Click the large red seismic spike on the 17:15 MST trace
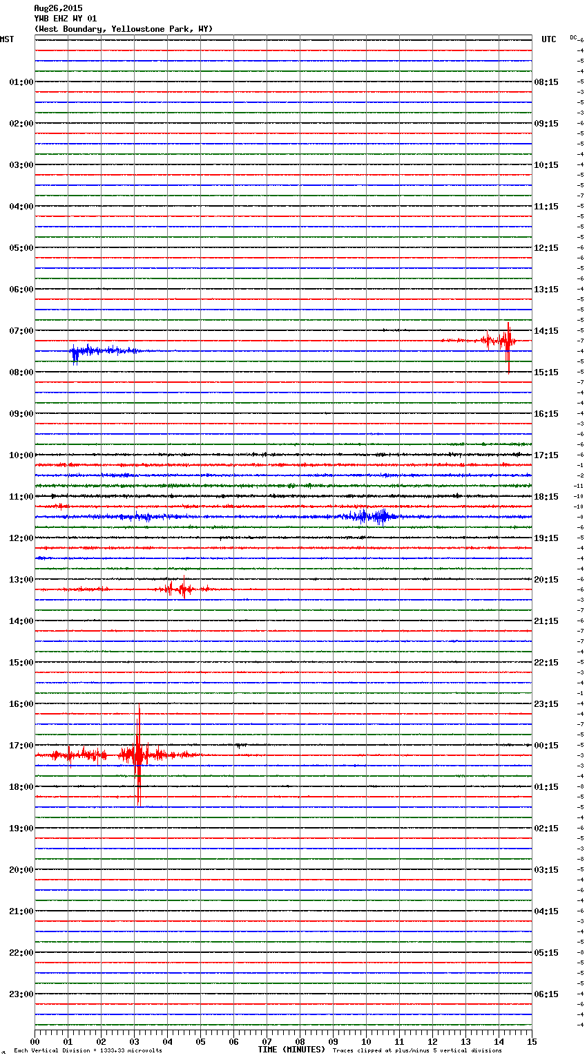The width and height of the screenshot is (587, 1060). click(x=138, y=755)
